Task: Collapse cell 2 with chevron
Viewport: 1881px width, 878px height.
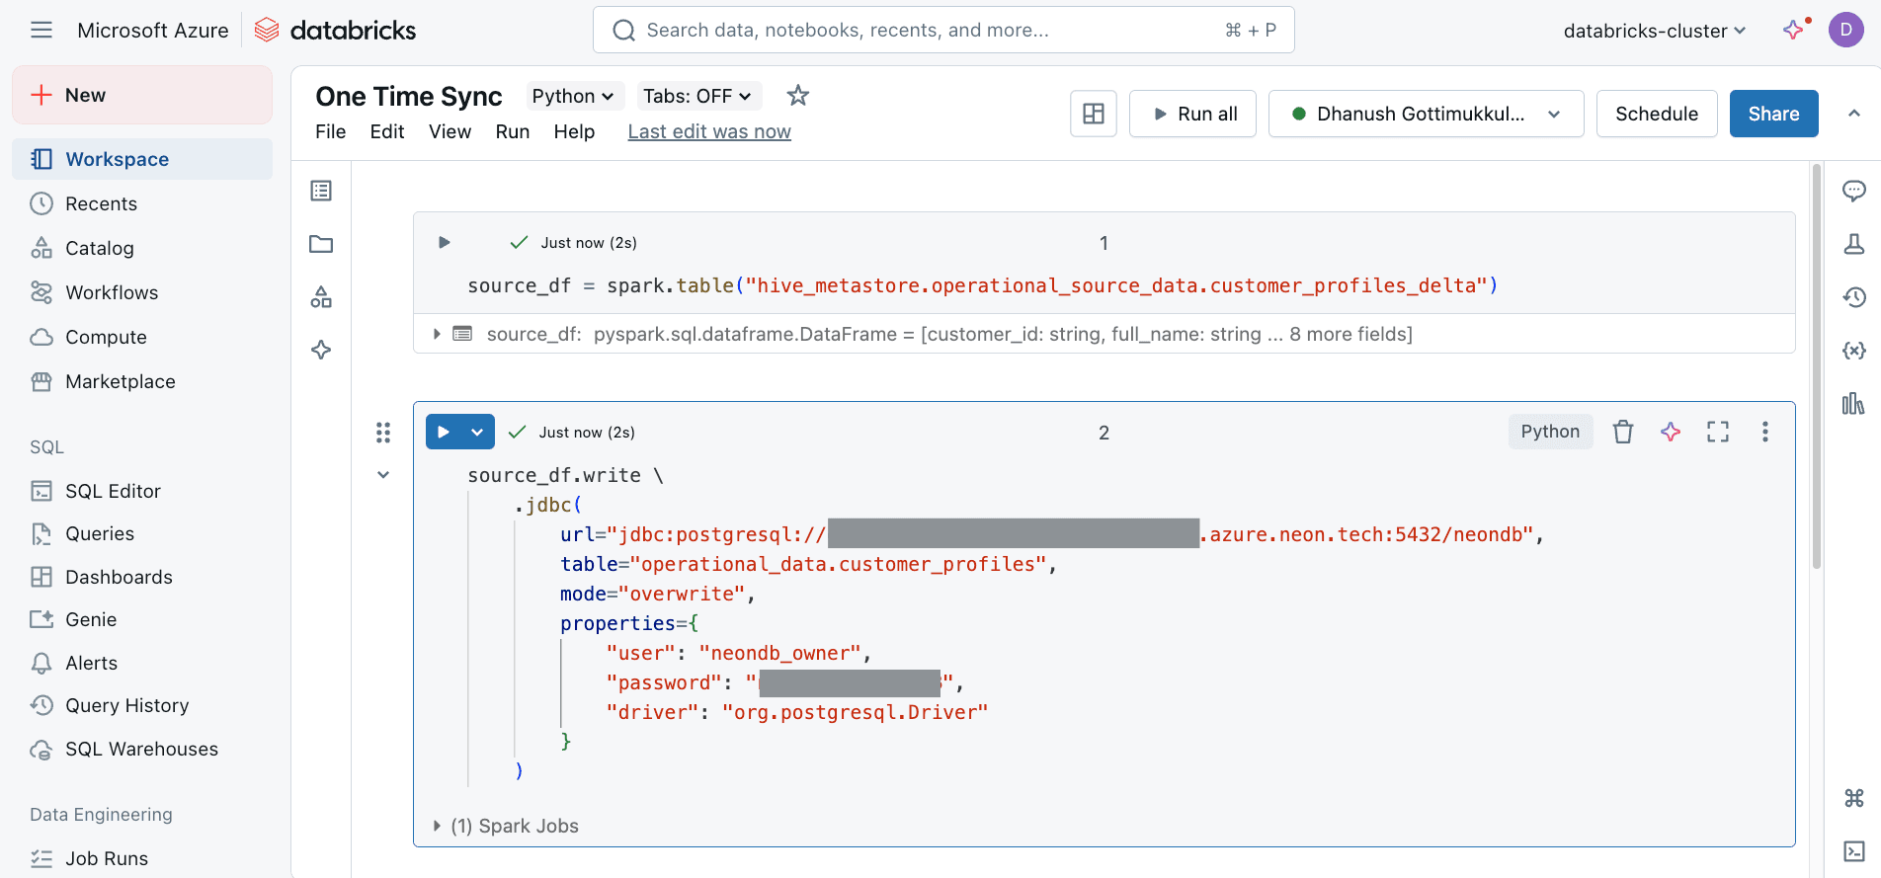Action: coord(383,475)
